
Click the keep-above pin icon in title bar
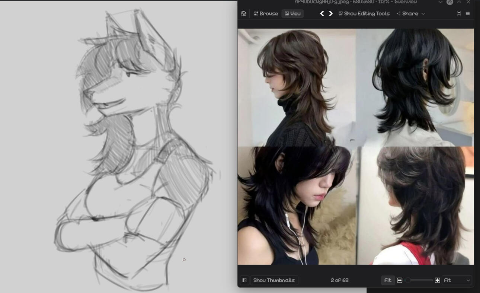pos(449,2)
